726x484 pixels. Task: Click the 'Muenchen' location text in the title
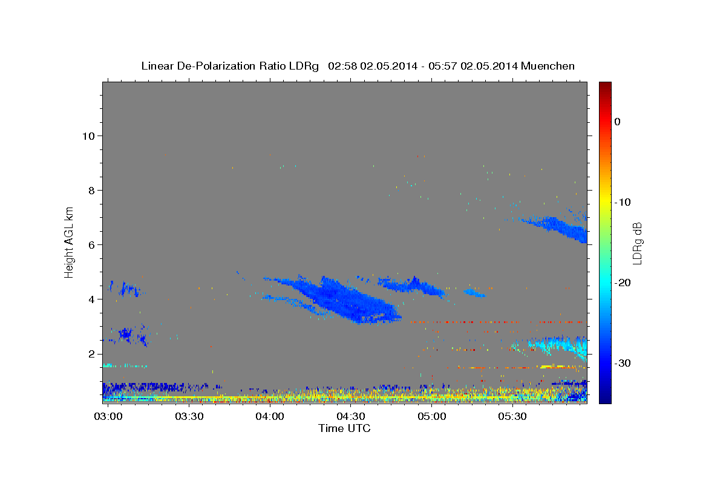coord(549,66)
